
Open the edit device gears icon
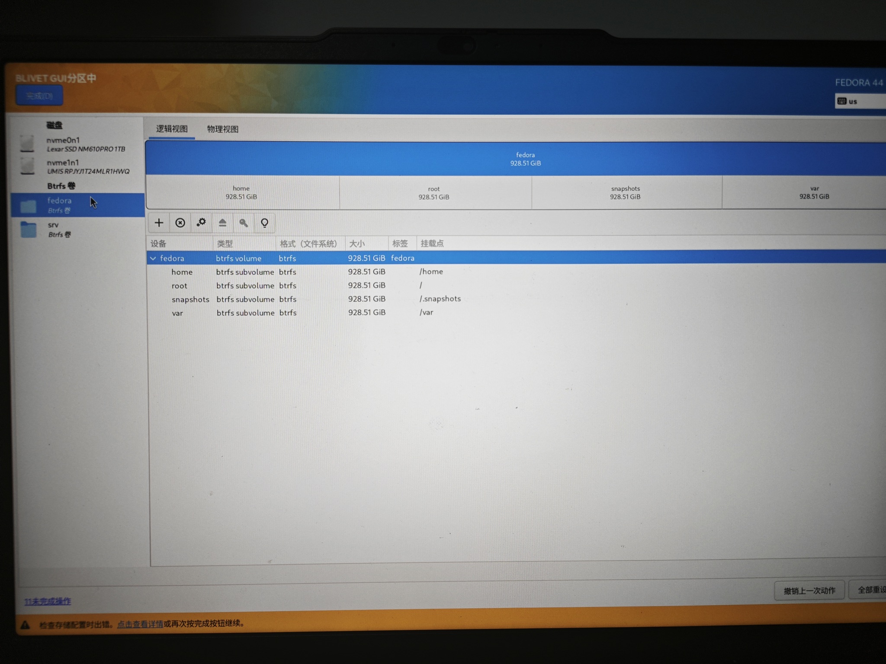[x=201, y=223]
